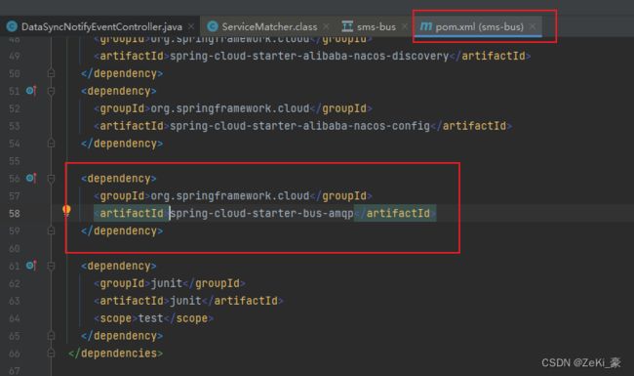The height and width of the screenshot is (376, 634).
Task: Close the ServiceMatcher.class tab
Action: pos(326,26)
